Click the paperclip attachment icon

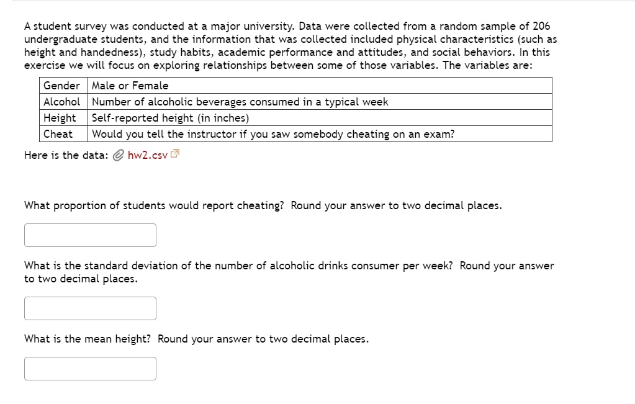[119, 155]
